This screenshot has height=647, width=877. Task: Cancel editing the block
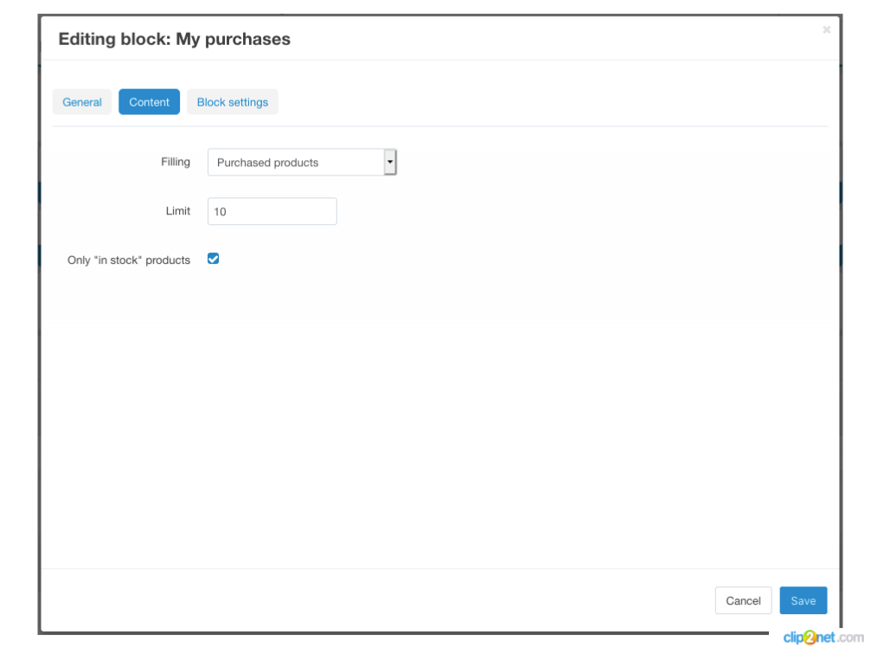coord(743,600)
